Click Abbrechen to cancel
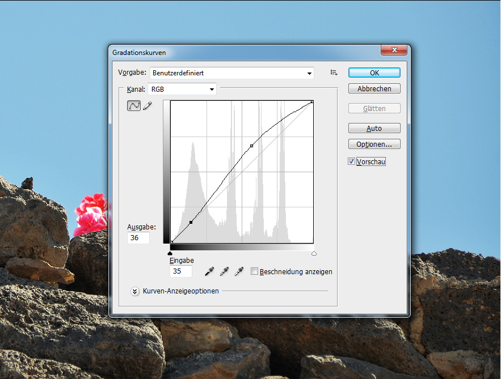This screenshot has width=501, height=379. 374,89
